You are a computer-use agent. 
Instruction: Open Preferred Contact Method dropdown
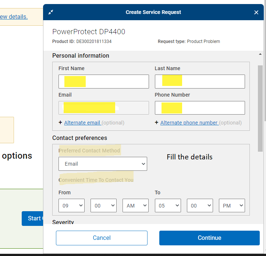(x=103, y=164)
